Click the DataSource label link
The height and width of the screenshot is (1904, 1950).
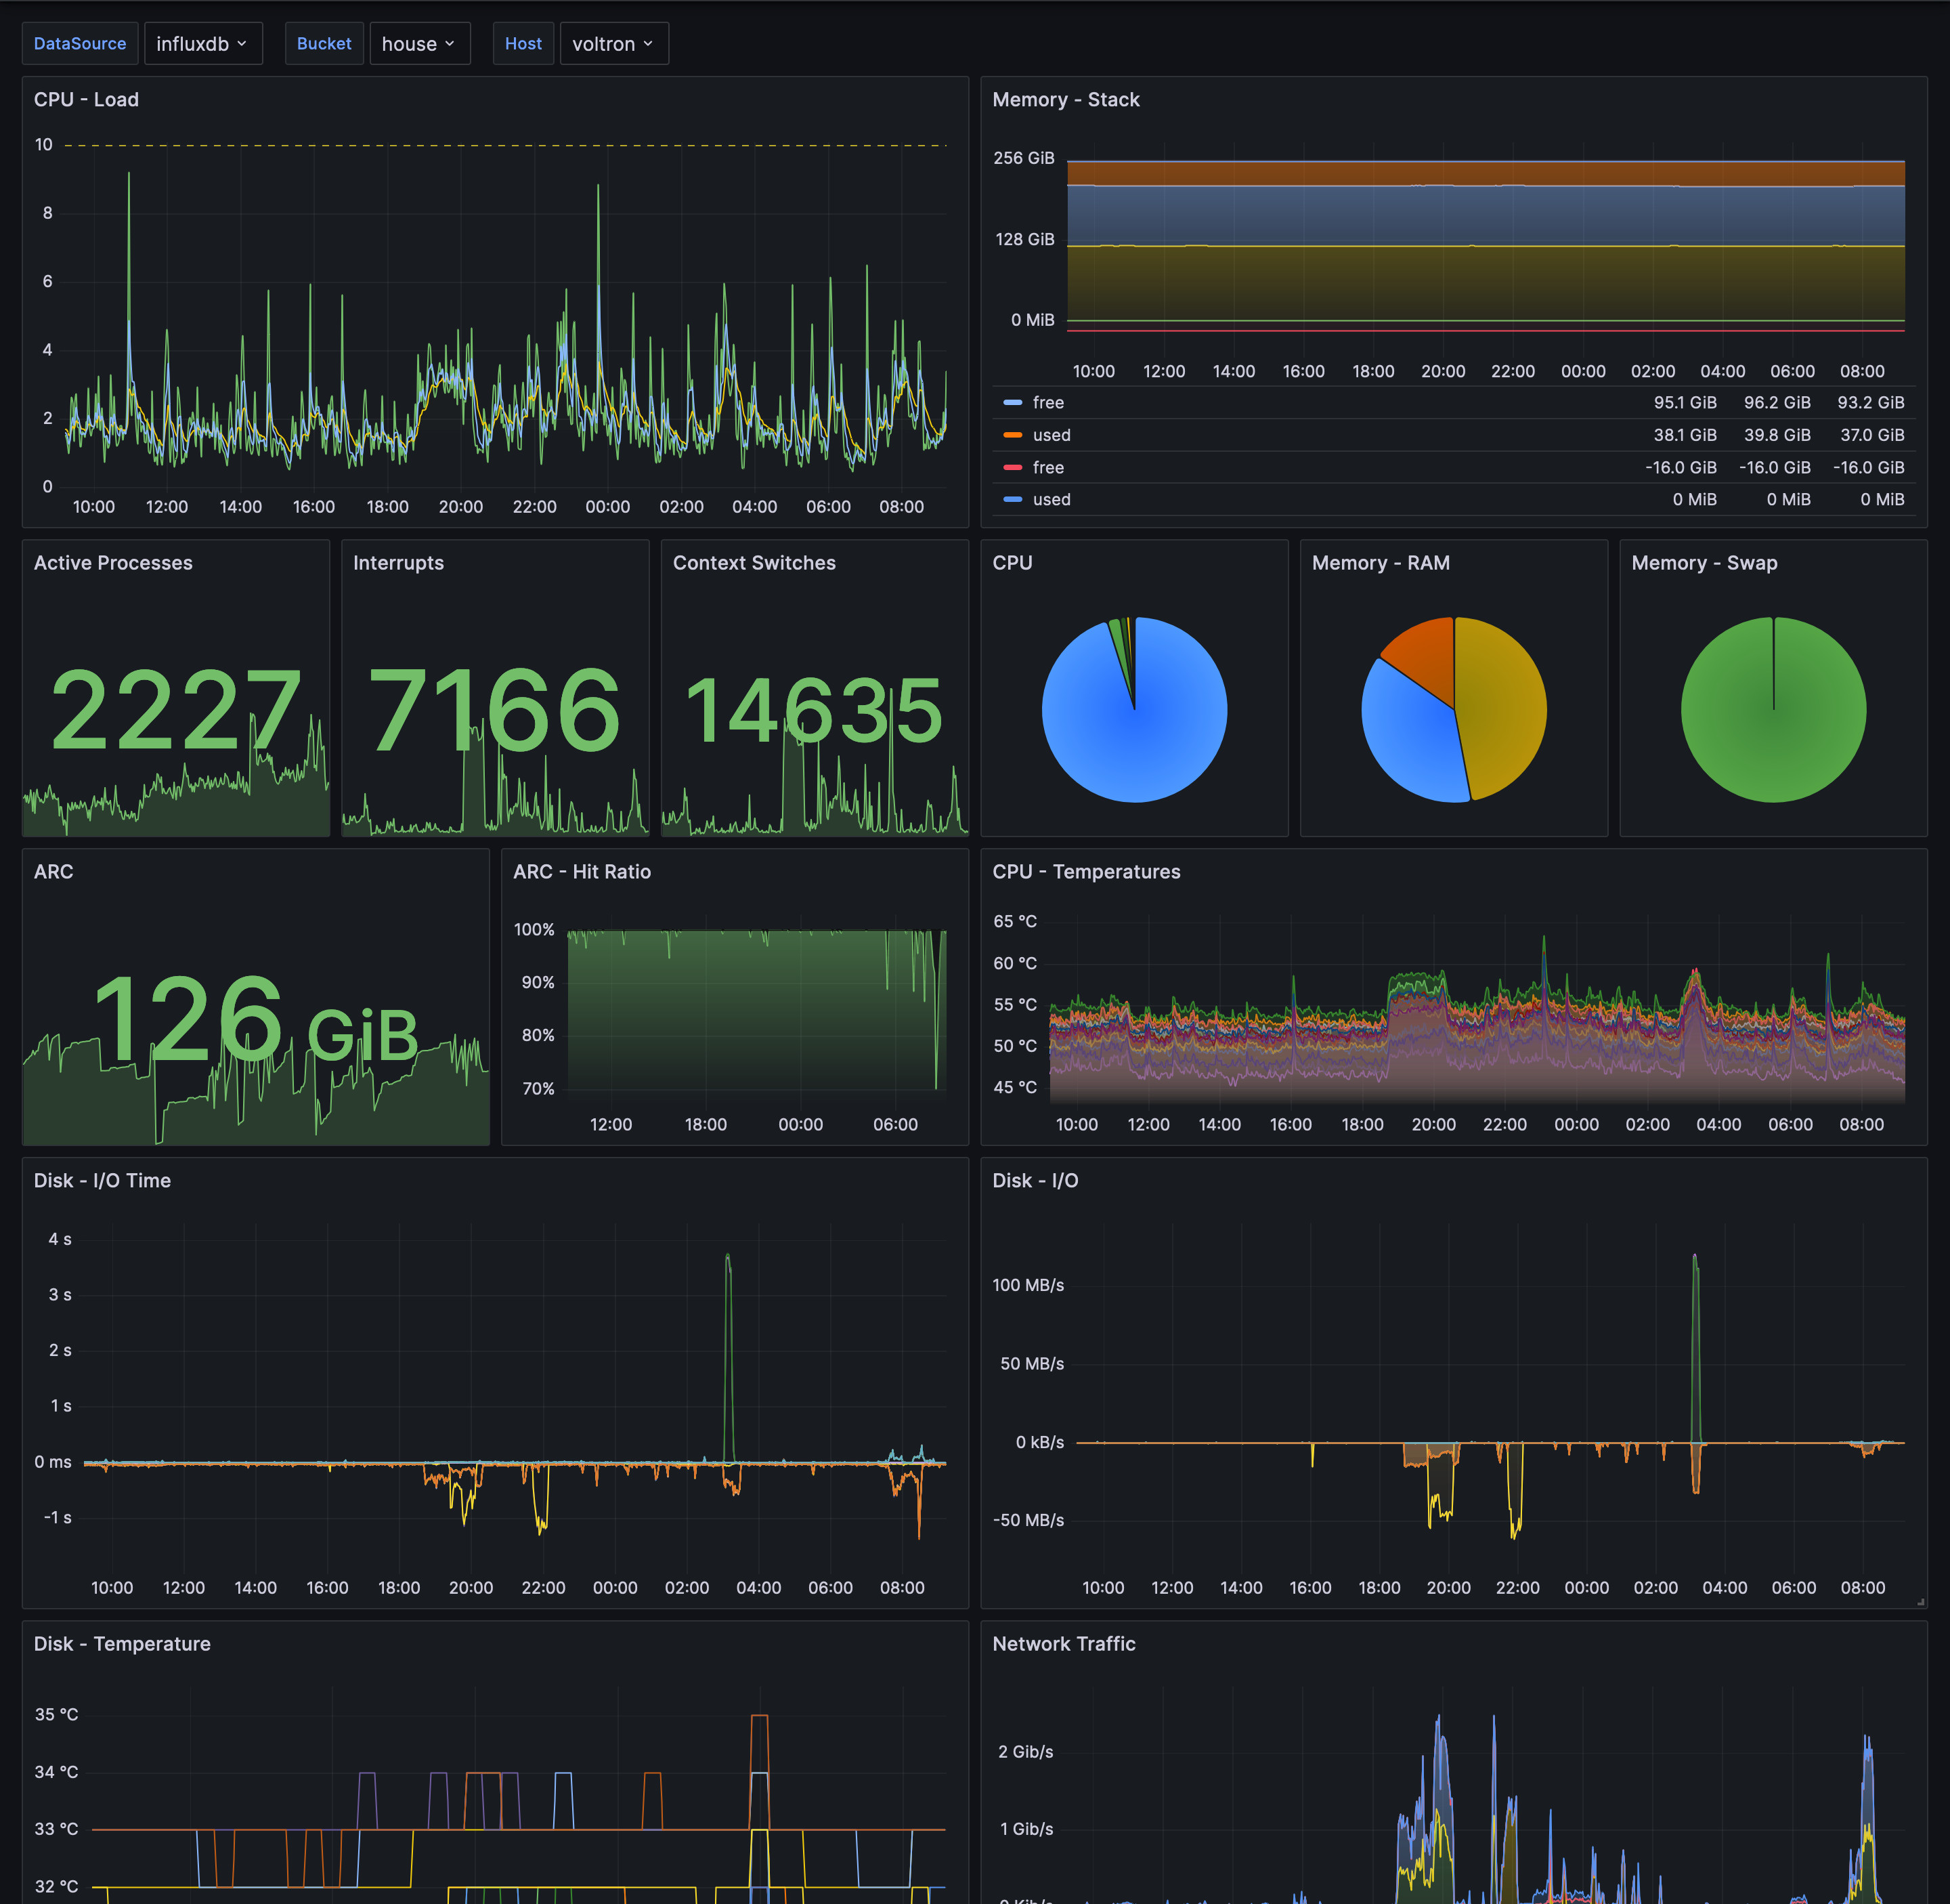80,43
